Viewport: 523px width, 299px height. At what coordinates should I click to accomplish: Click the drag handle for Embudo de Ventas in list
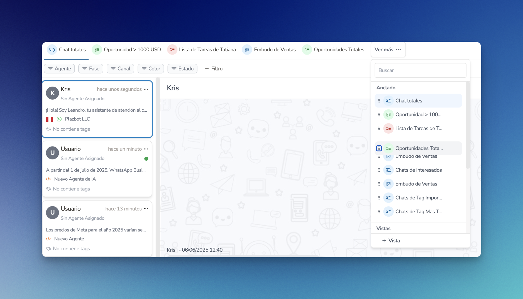click(x=379, y=184)
